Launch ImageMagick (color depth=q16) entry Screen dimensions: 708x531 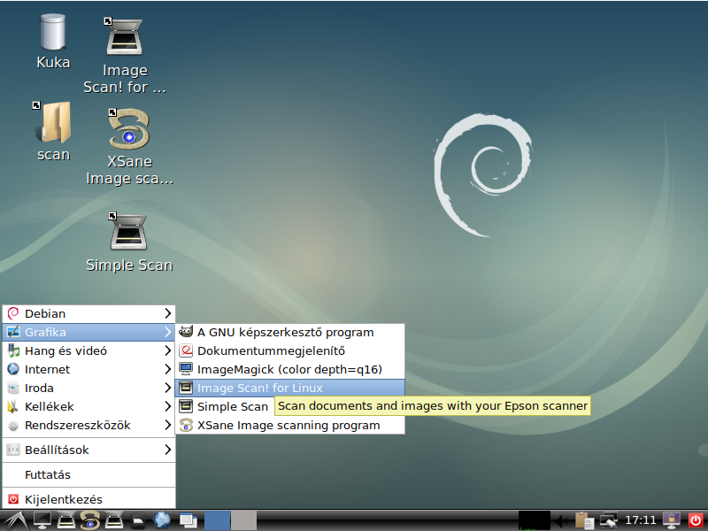point(289,369)
